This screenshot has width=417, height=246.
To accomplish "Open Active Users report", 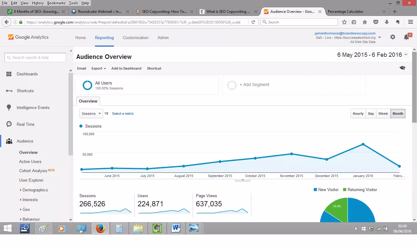I will pyautogui.click(x=30, y=161).
